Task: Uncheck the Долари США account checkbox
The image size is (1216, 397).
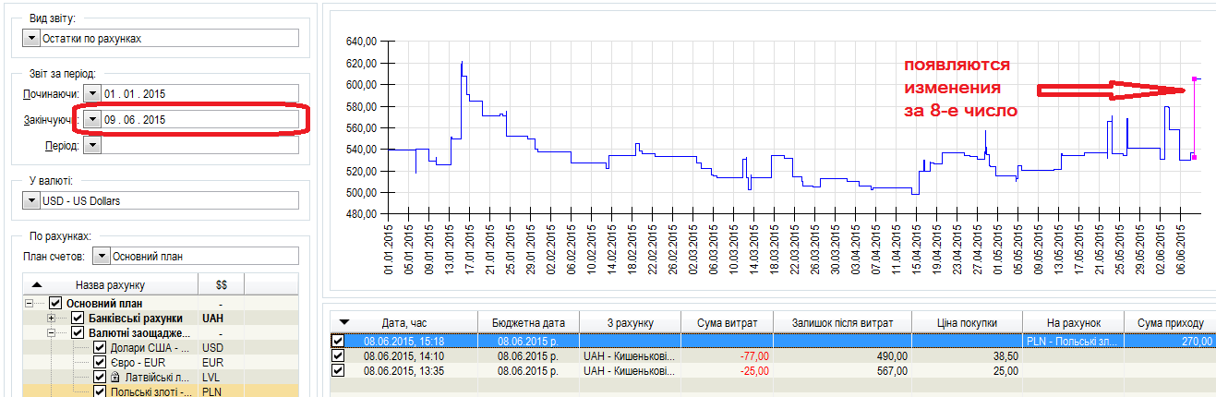Action: pos(100,347)
